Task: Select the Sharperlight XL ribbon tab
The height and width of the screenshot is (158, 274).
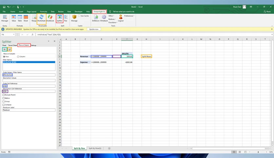Action: [x=99, y=12]
